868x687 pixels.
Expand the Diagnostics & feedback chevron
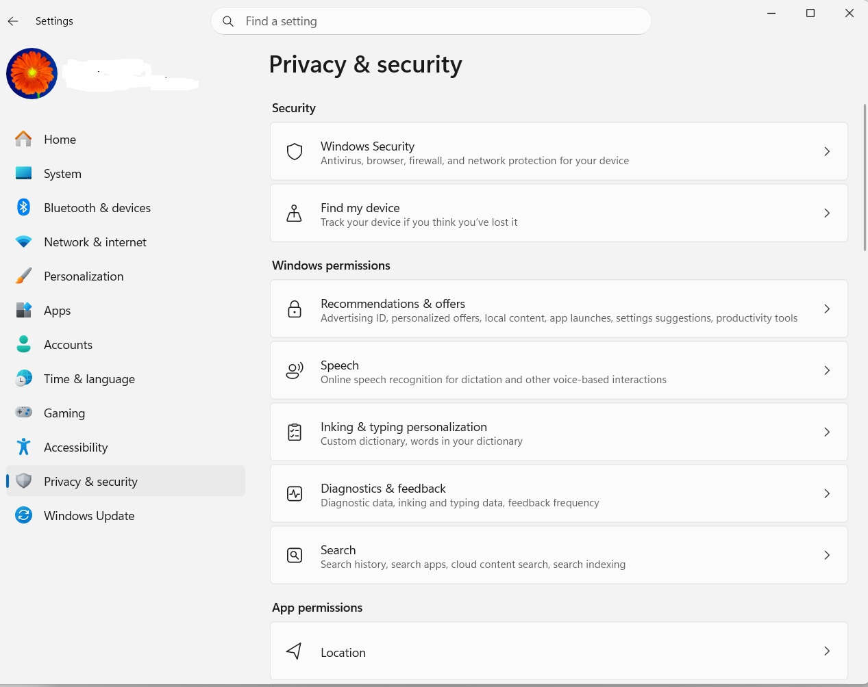827,494
